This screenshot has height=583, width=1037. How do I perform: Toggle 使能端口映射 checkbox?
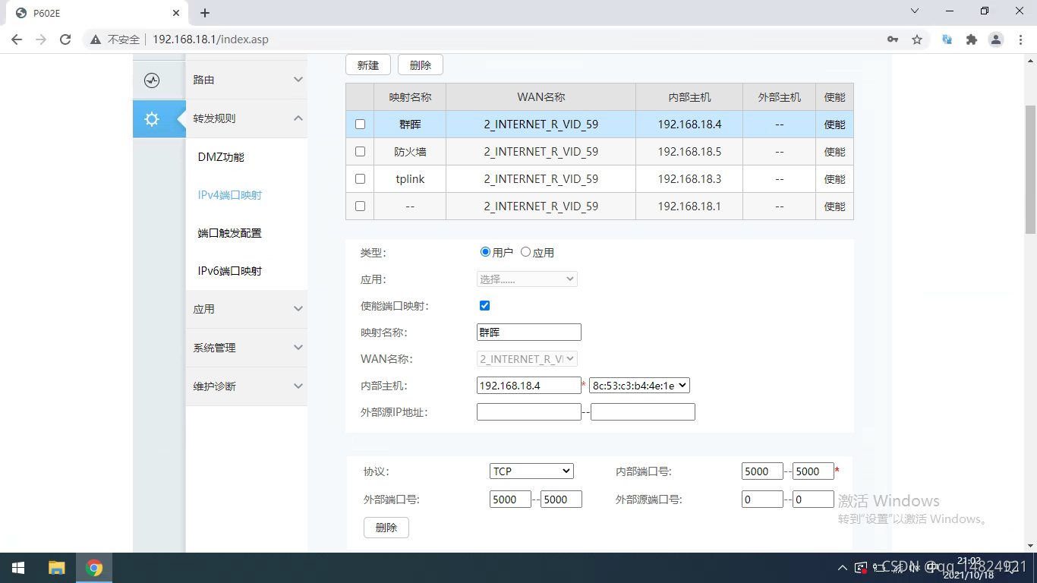(484, 305)
